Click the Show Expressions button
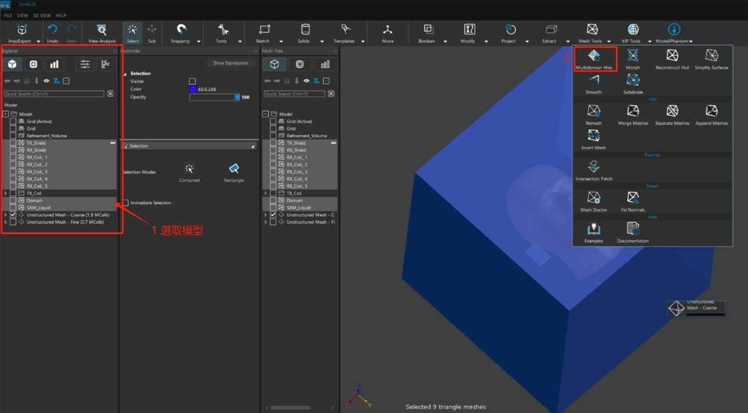 (x=230, y=63)
